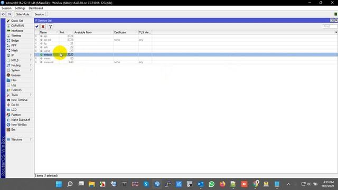Open taskbar Search

coord(70,184)
